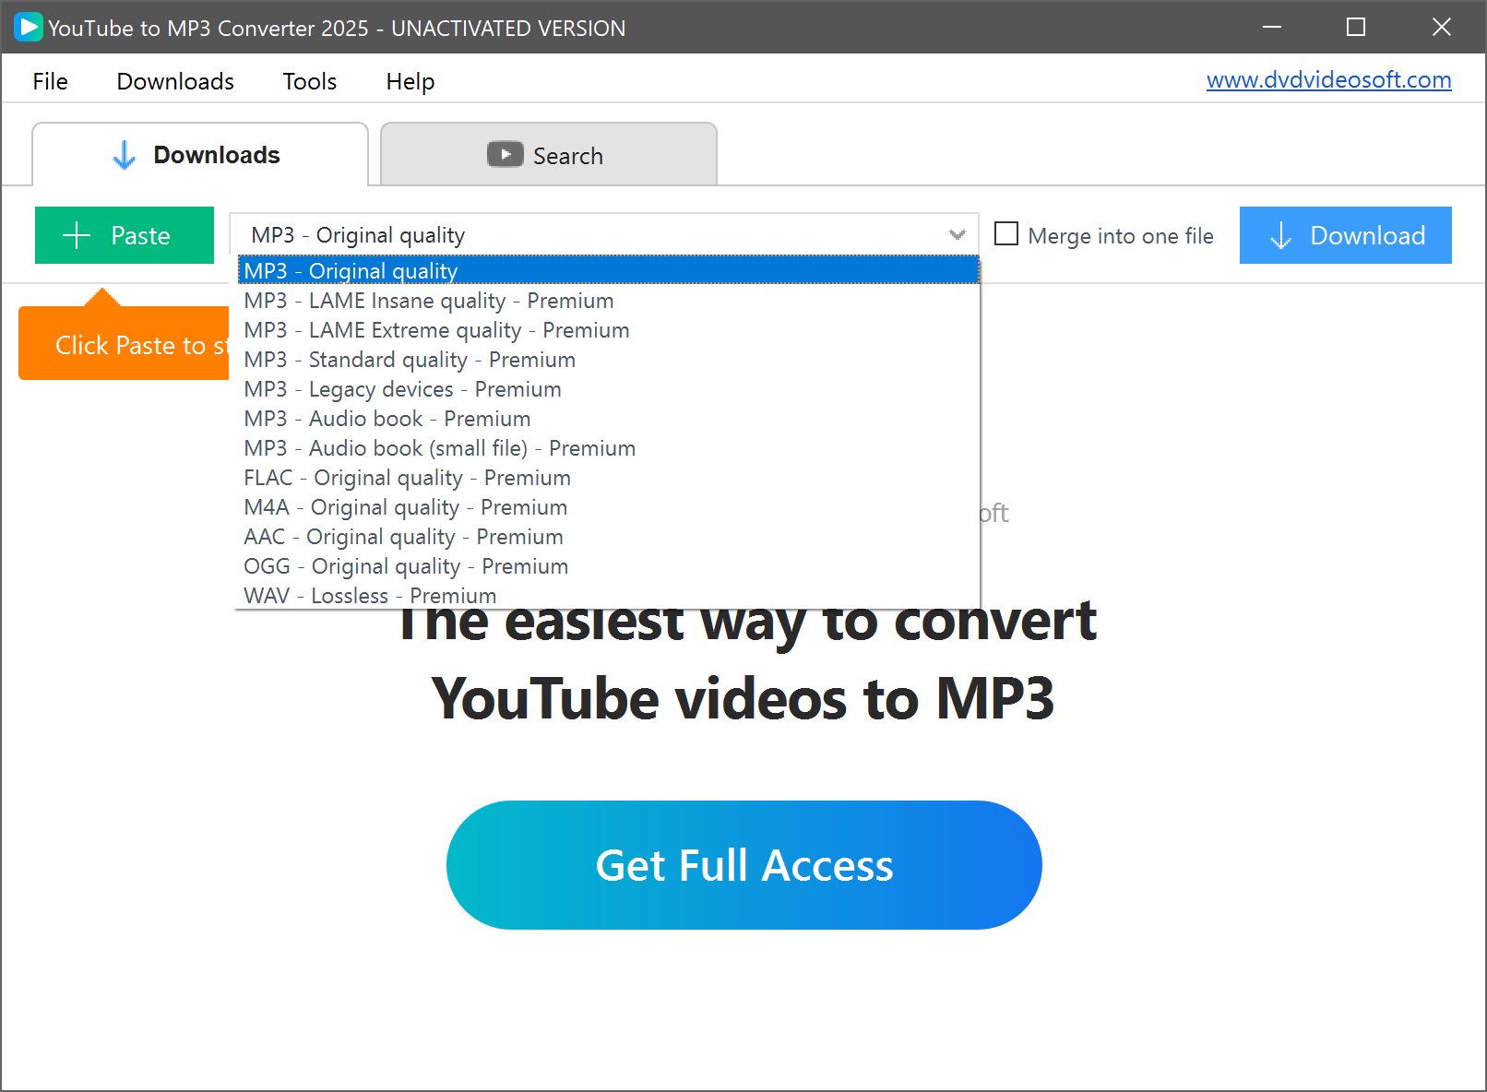Click the app logo icon in title bar
This screenshot has height=1092, width=1487.
coord(28,28)
